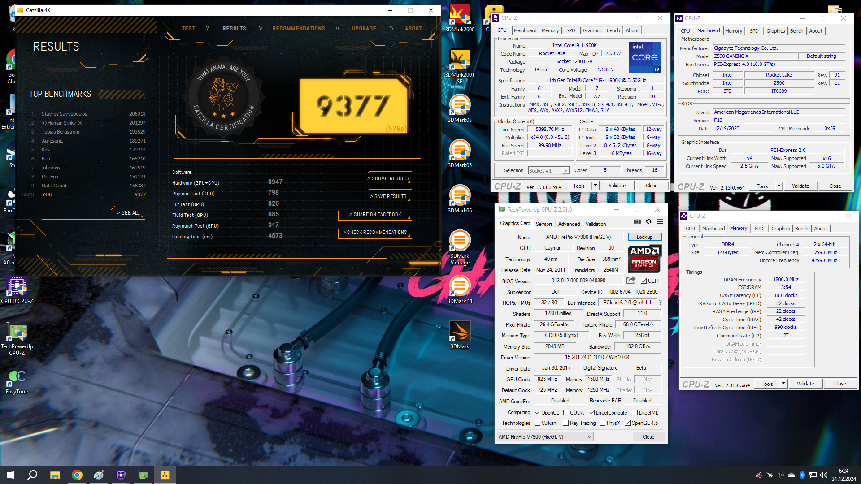Expand Tools arrow in CPU-Z CPU window
861x484 pixels.
click(595, 186)
